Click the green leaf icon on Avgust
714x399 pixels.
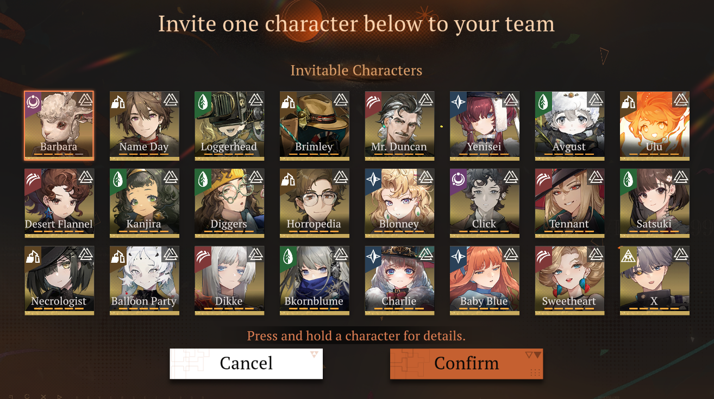coord(543,101)
